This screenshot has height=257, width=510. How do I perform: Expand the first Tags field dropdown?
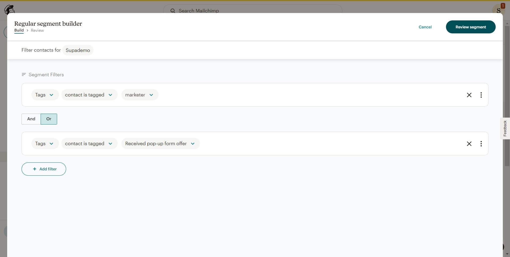pos(45,95)
